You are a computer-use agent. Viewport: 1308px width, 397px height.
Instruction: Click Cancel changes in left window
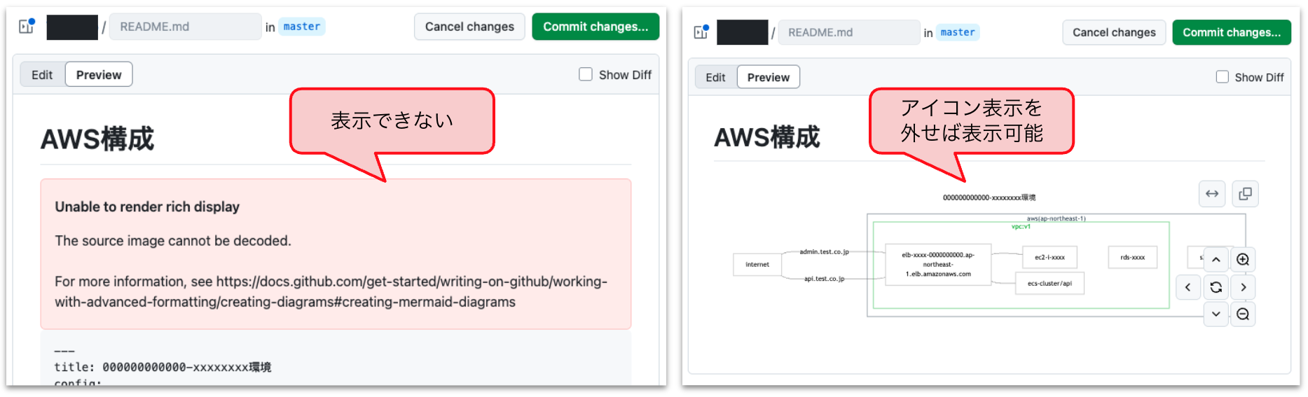pyautogui.click(x=469, y=27)
